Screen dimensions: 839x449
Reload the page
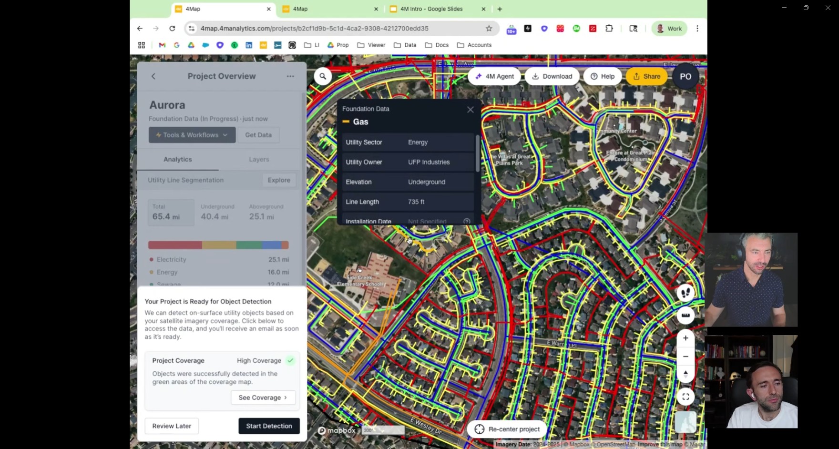coord(172,29)
